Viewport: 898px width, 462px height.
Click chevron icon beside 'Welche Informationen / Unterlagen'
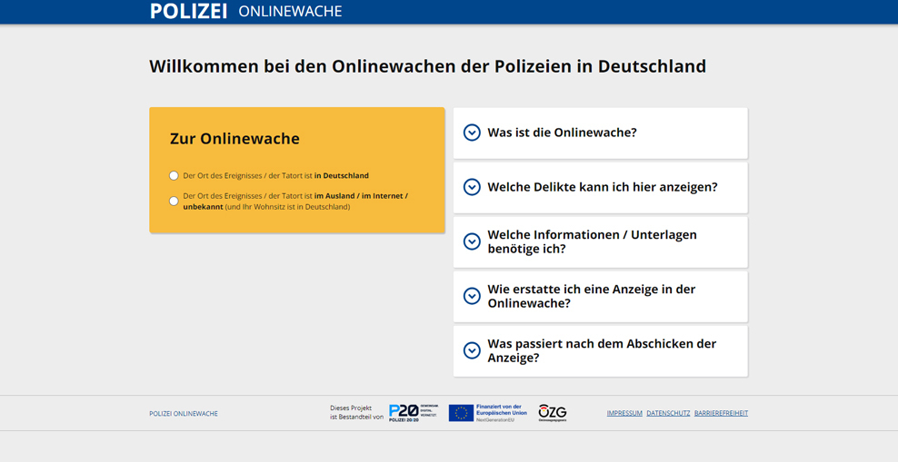tap(472, 241)
